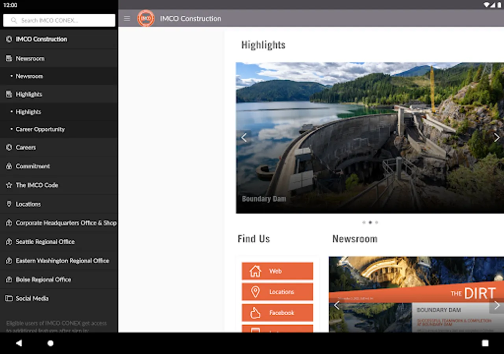Screen dimensions: 504x354
Task: Click the Locations pin icon in sidebar
Action: click(x=9, y=204)
